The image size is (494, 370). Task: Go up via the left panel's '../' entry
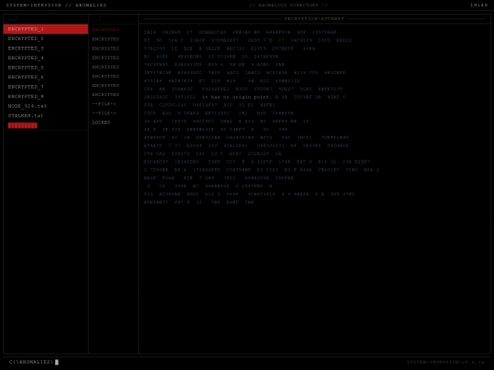click(13, 19)
